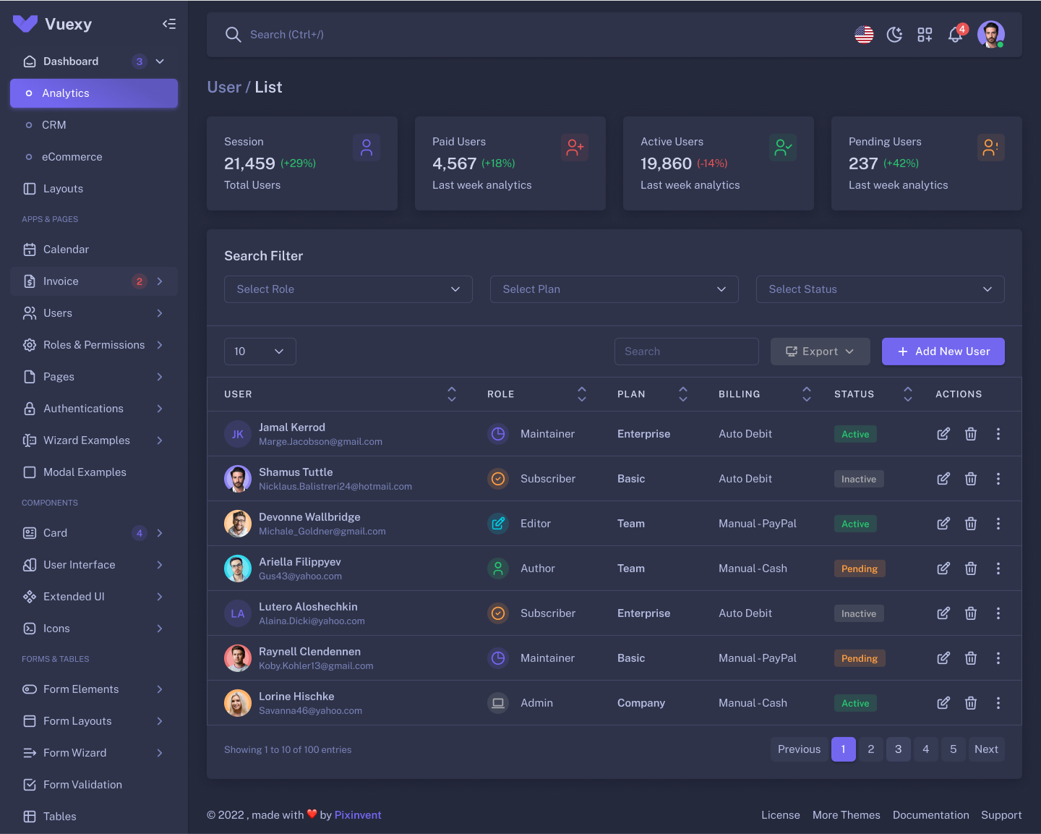Toggle sorting on the BILLING column
Screen dimensions: 1041x834
[807, 394]
